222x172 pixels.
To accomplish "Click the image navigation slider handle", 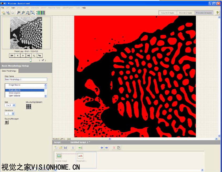I will pyautogui.click(x=30, y=60).
